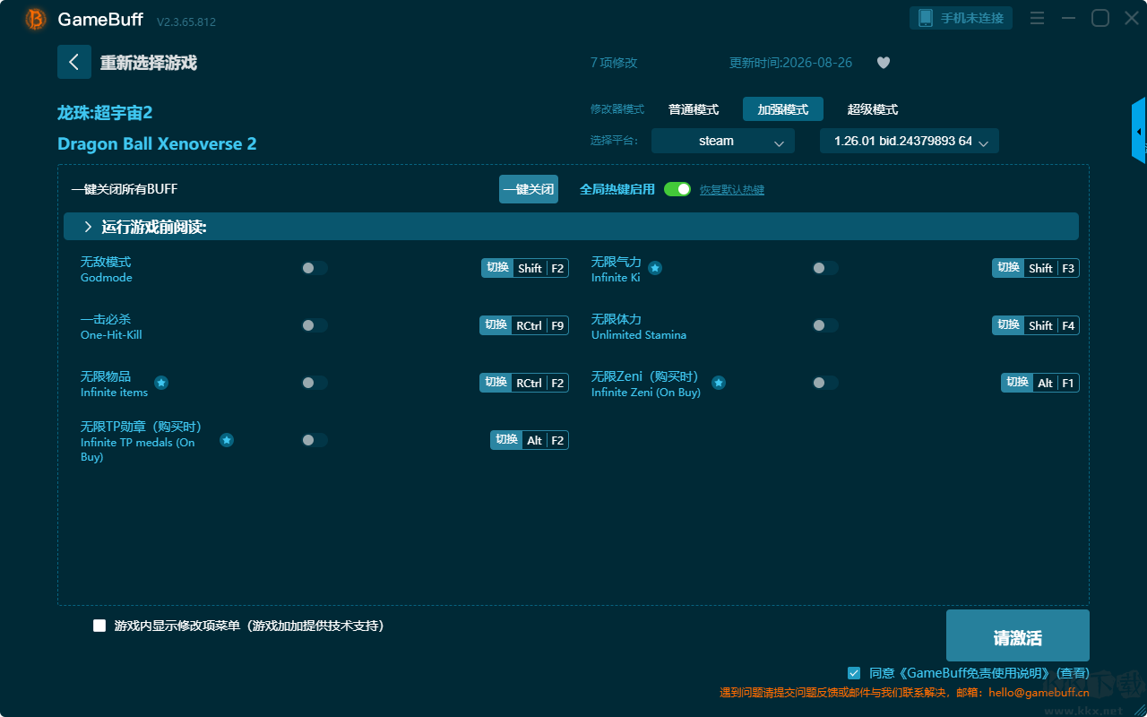1147x717 pixels.
Task: Click the phone not connected button
Action: coord(962,18)
